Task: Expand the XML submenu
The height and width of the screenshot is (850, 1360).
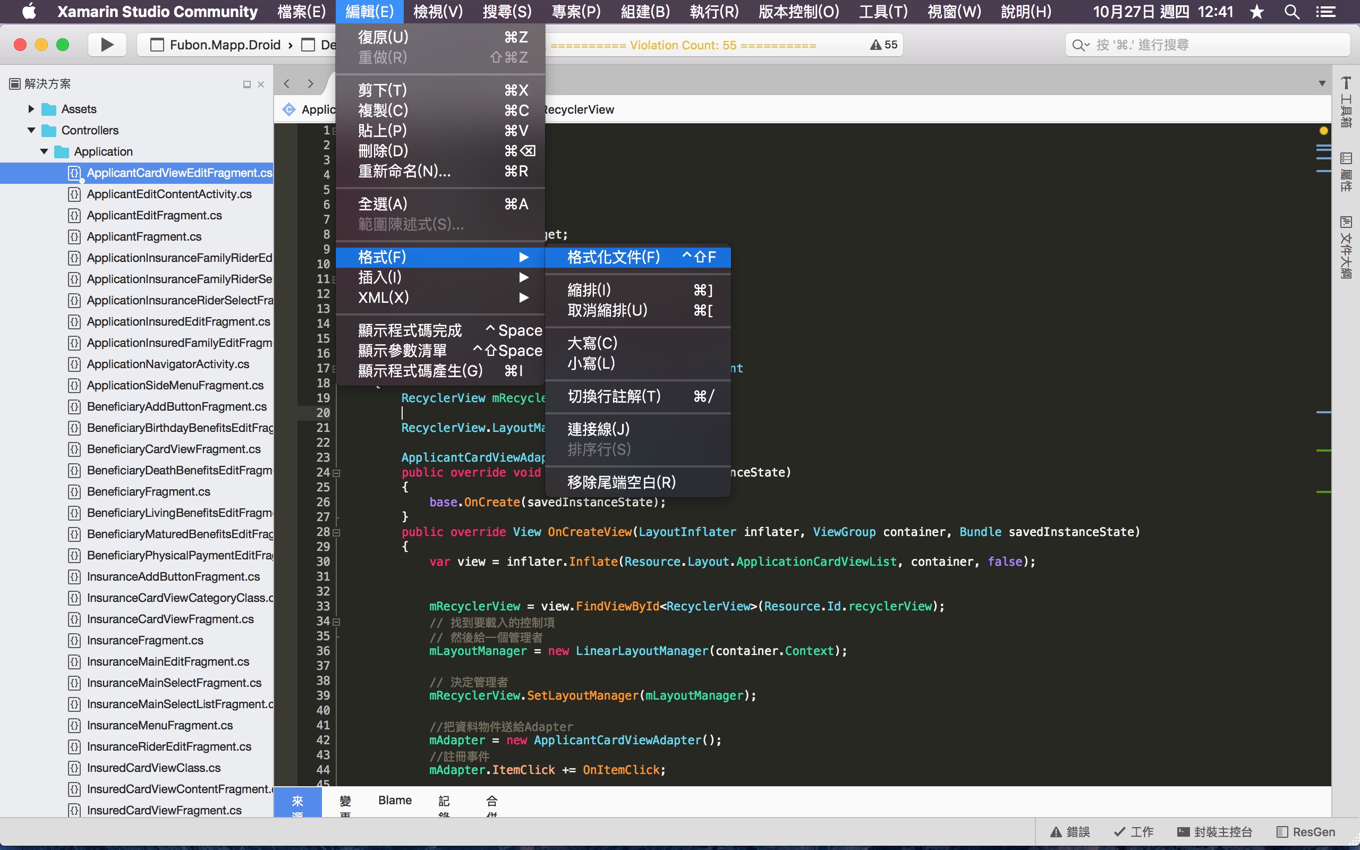Action: 440,298
